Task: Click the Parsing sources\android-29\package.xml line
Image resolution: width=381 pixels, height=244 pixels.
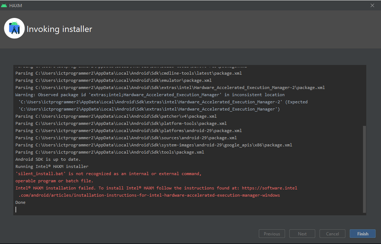Action: (x=126, y=138)
